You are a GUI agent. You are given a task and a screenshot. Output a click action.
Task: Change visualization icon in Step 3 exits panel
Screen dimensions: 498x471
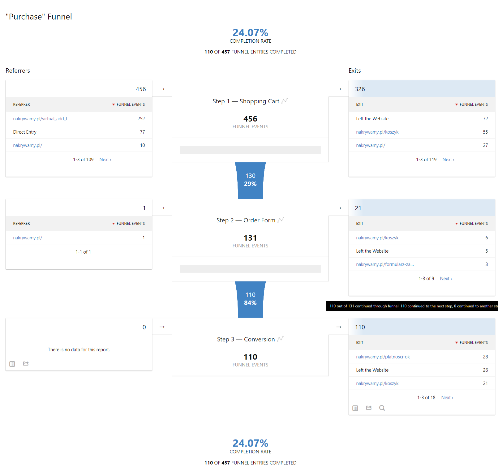pos(355,408)
